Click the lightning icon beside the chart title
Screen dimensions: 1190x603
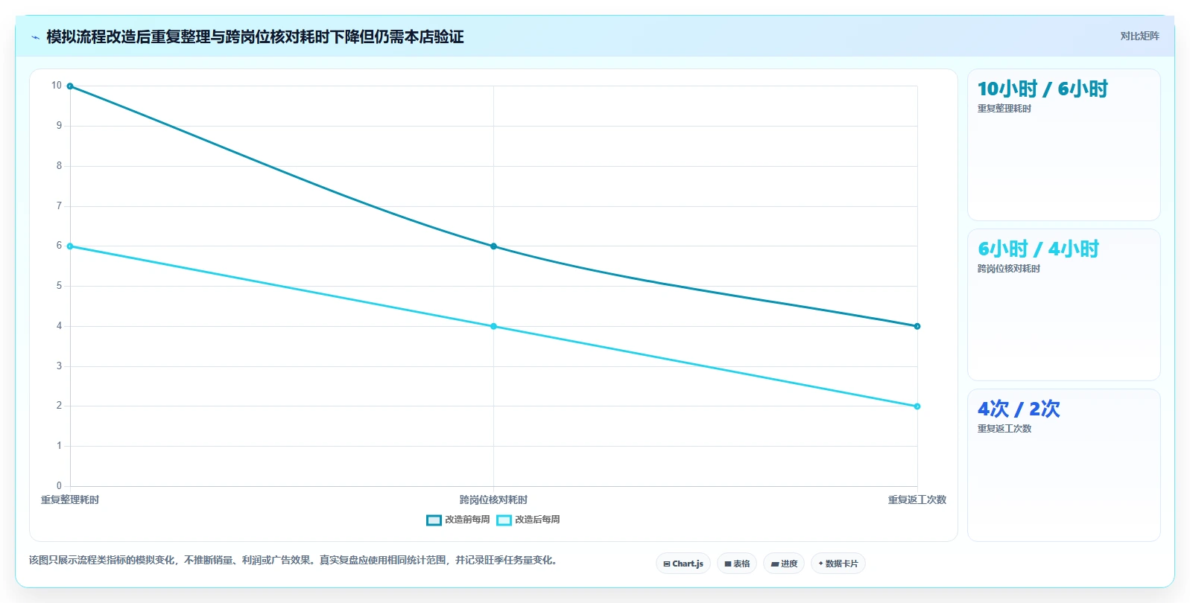pyautogui.click(x=35, y=37)
